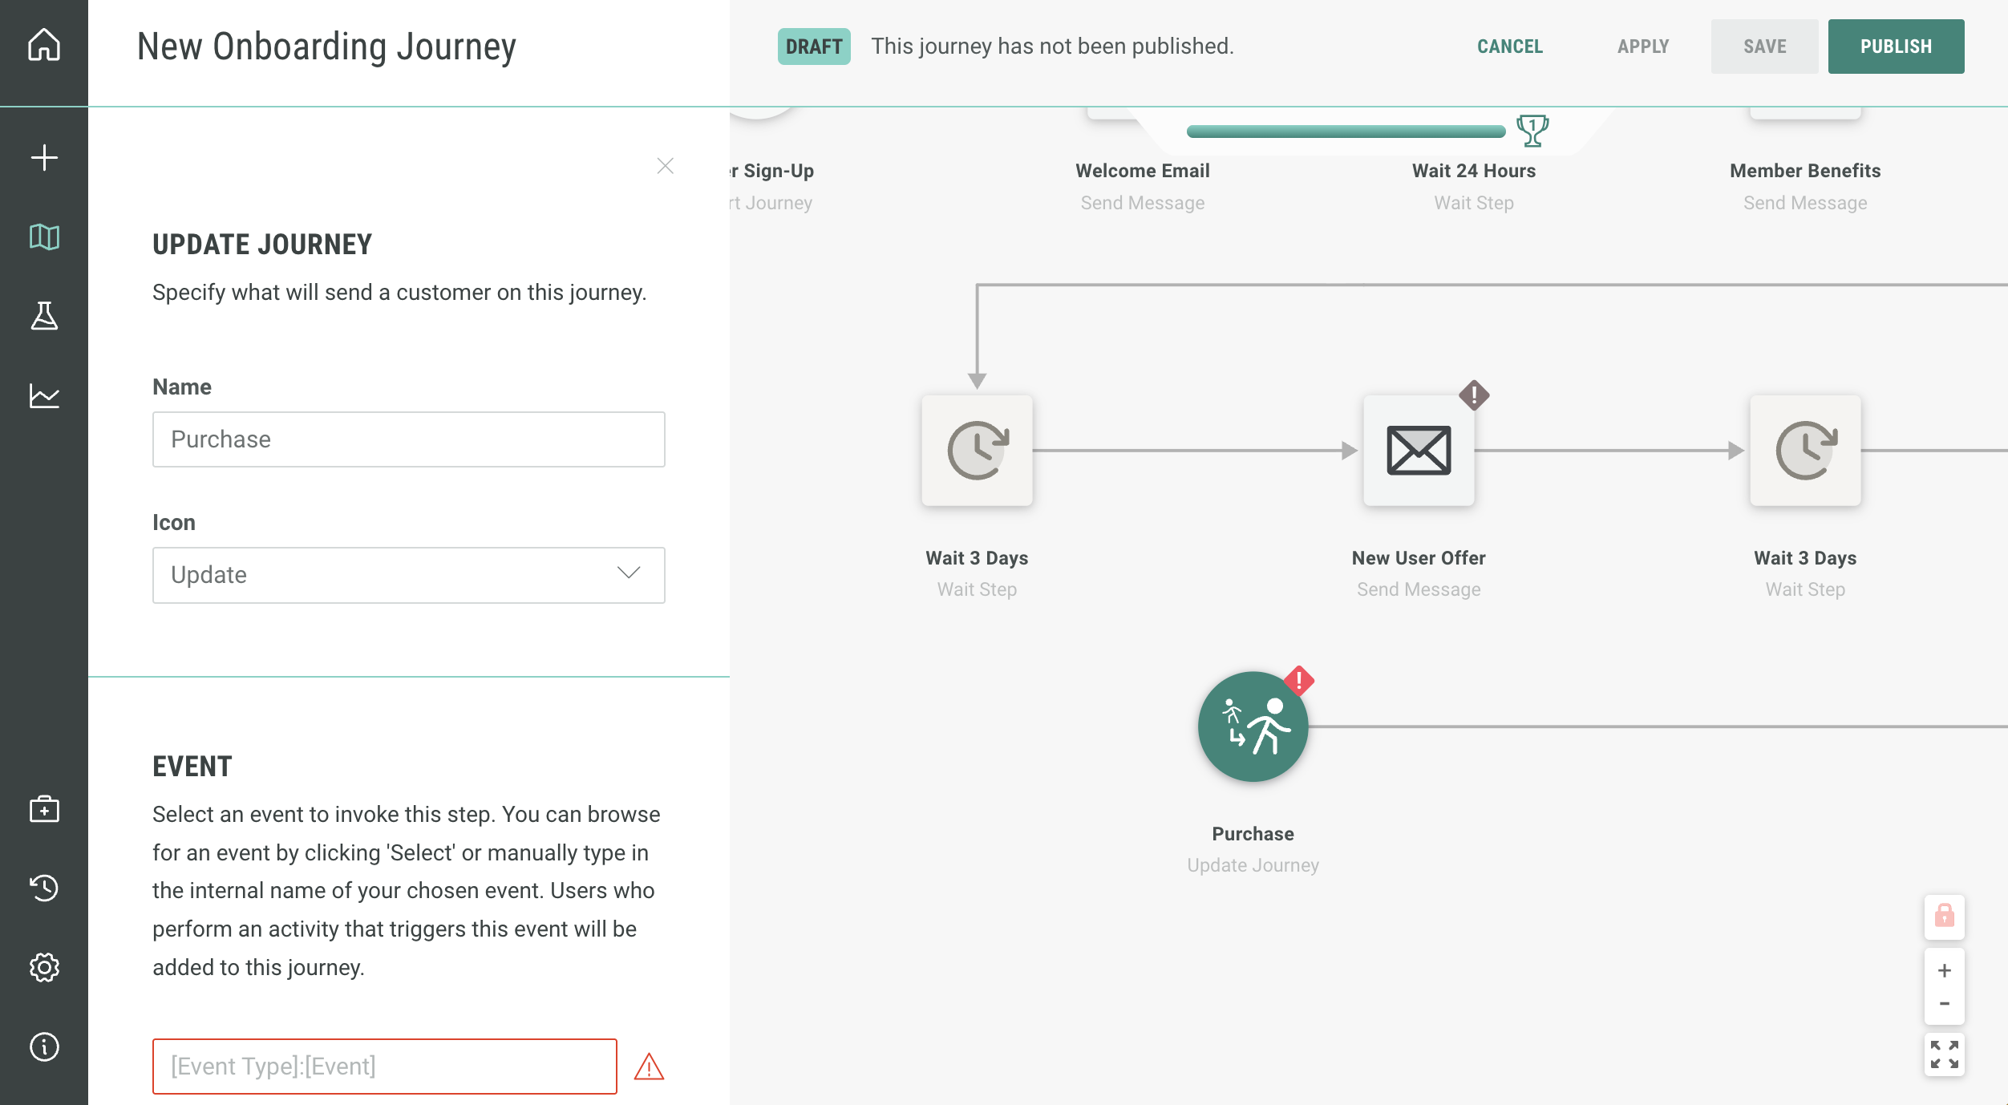
Task: Click the Event Type input field
Action: coord(385,1066)
